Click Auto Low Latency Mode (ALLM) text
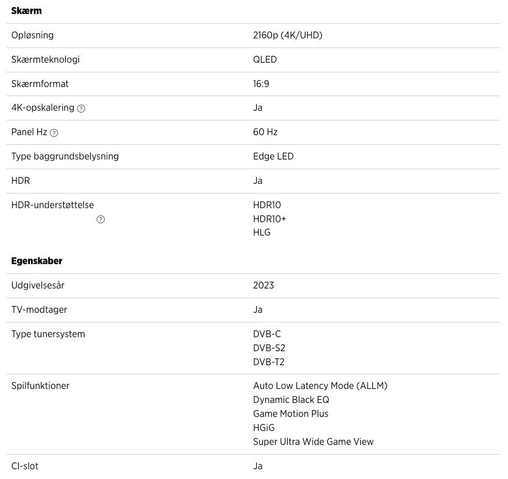Screen dimensions: 508x479 coord(320,386)
